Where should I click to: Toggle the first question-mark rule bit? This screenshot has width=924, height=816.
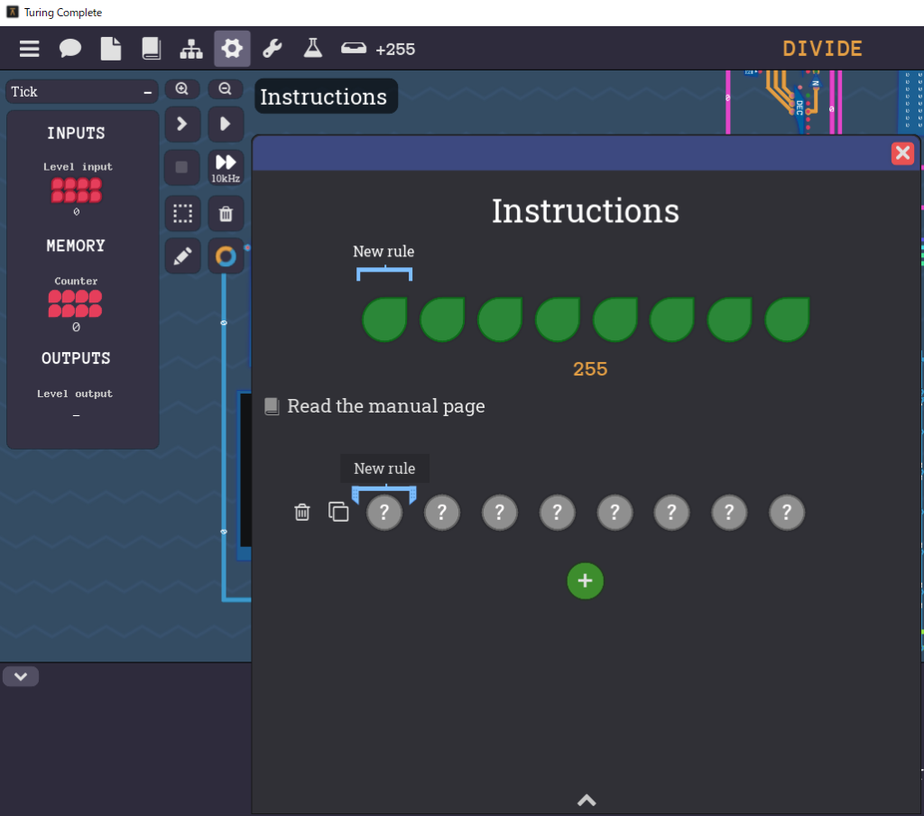[384, 513]
